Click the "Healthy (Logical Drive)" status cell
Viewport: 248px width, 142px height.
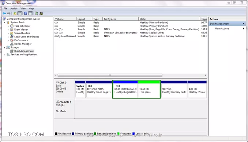coord(151,33)
